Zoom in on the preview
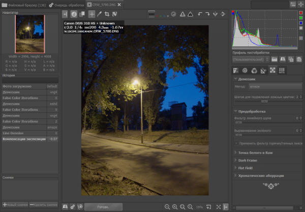This screenshot has height=212, width=305. pos(175,207)
